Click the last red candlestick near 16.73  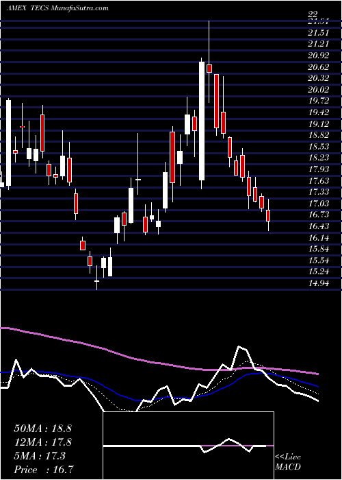click(x=268, y=215)
